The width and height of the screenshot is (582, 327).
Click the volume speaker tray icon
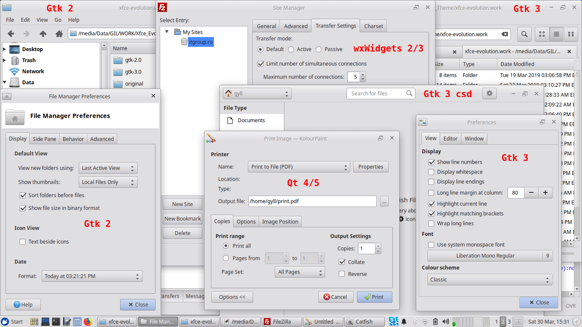click(x=446, y=321)
